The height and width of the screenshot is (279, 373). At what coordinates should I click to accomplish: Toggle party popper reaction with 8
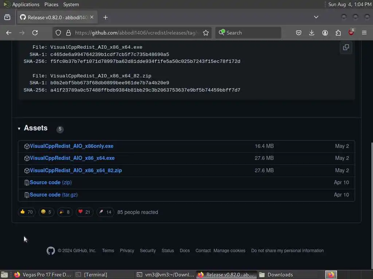(65, 212)
